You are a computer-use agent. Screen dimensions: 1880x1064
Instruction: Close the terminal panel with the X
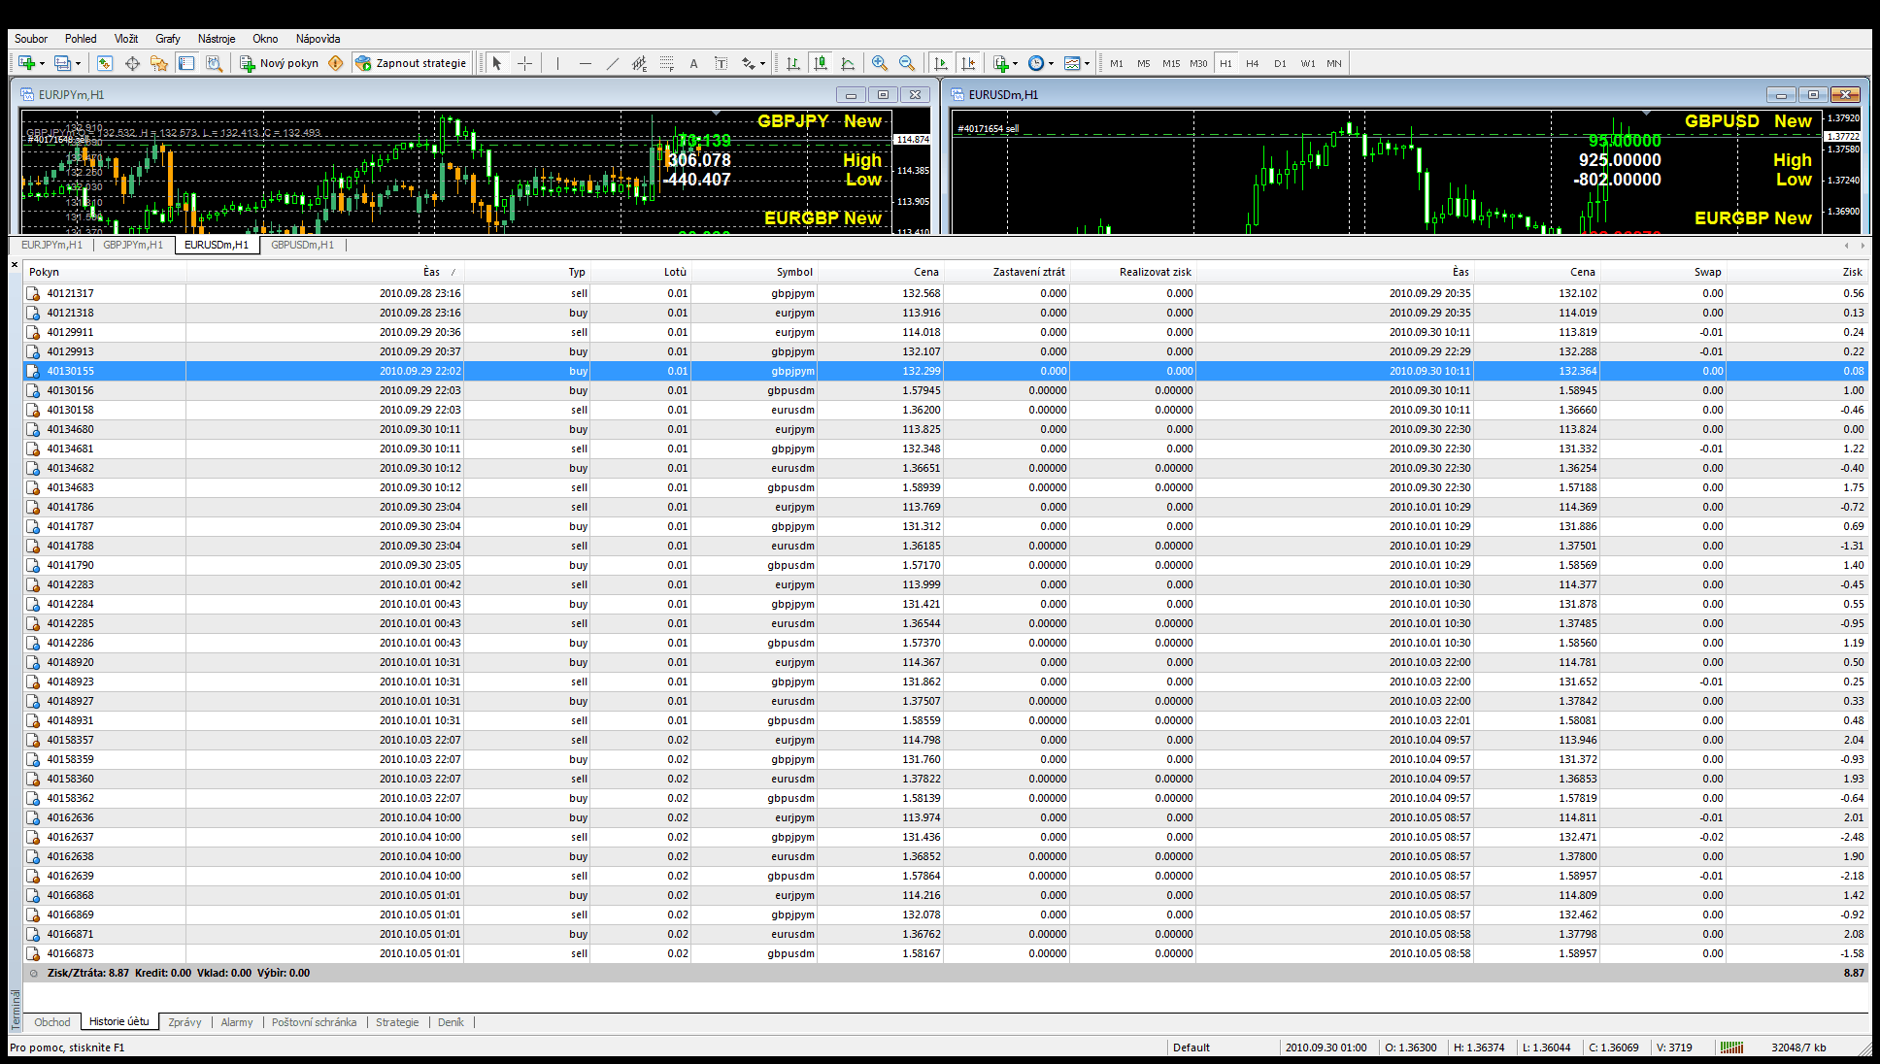coord(15,264)
